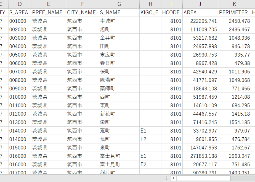
Task: Select PERIMETER value 751.485
Action: click(235, 164)
